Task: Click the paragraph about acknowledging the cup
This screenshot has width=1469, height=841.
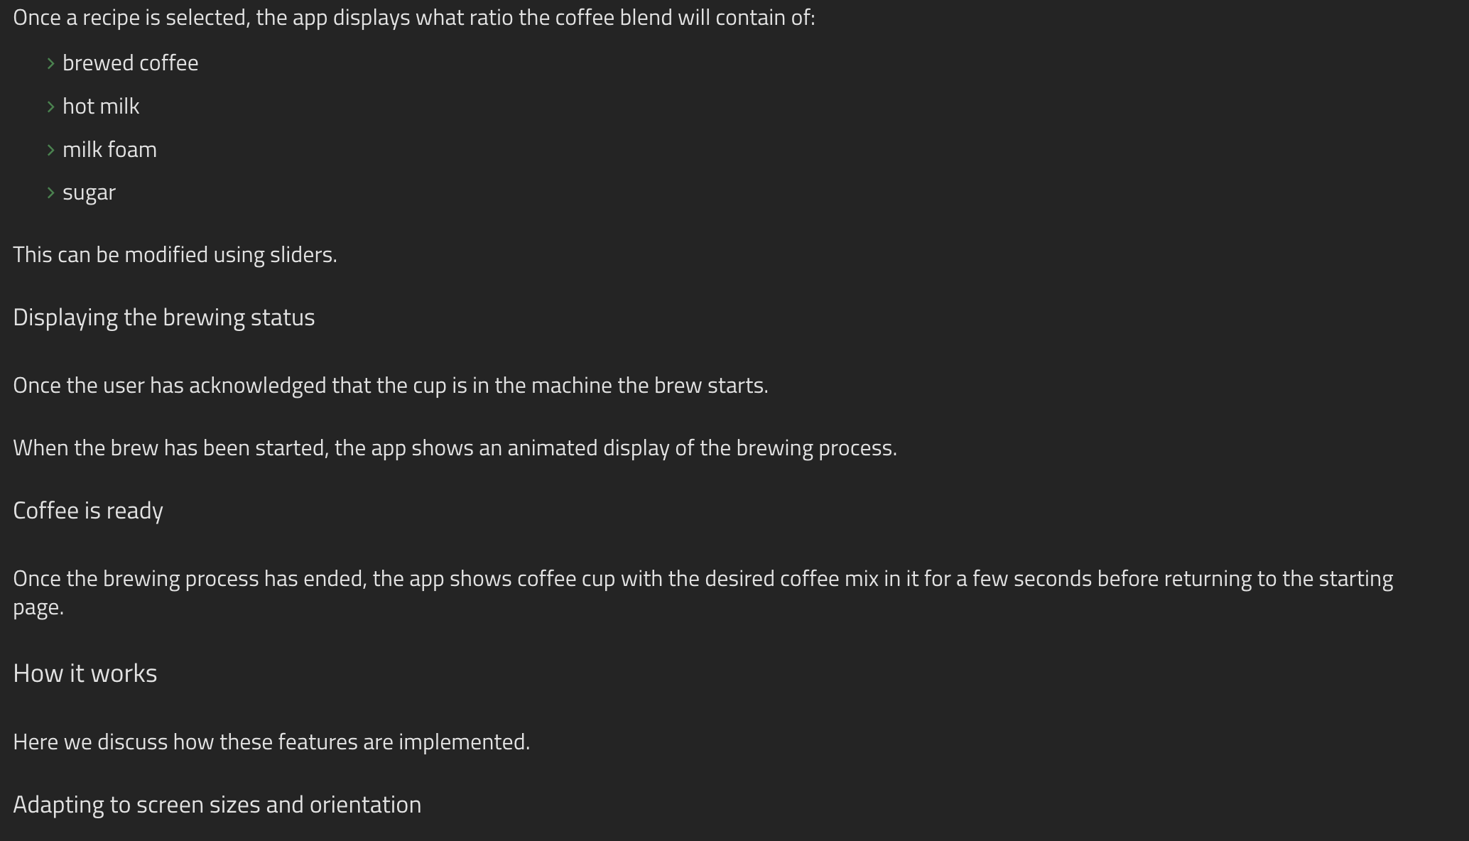Action: click(391, 386)
